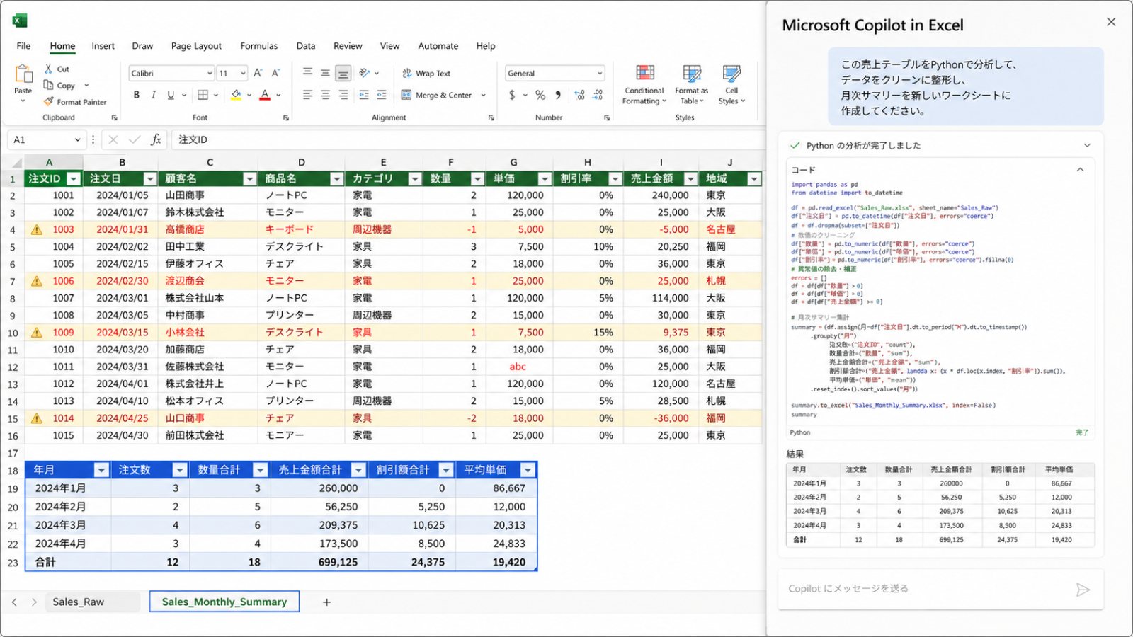Switch to the Automate tab
Viewport: 1133px width, 637px height.
[438, 46]
